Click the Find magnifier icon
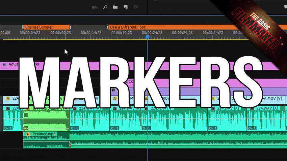287x161 pixels. pyautogui.click(x=105, y=7)
